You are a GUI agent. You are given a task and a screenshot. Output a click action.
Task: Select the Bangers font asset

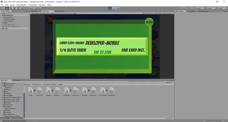pyautogui.click(x=49, y=92)
